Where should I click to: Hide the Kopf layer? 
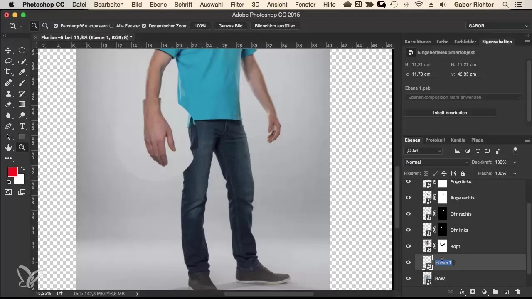pyautogui.click(x=408, y=246)
